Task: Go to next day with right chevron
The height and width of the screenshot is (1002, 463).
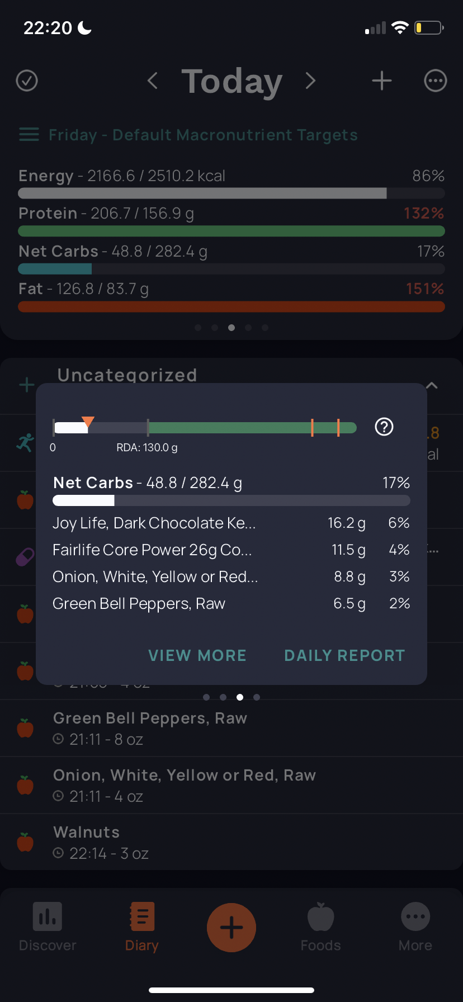Action: click(x=311, y=81)
